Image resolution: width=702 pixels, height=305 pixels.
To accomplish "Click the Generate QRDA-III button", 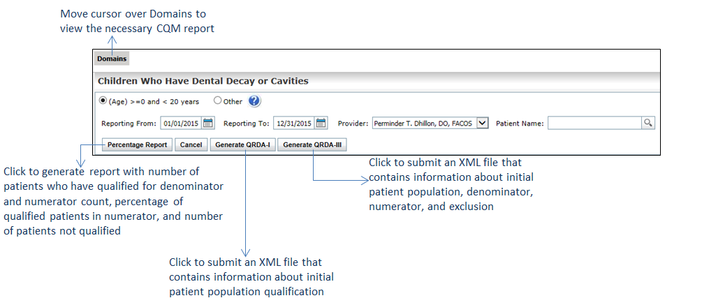I will tap(312, 145).
